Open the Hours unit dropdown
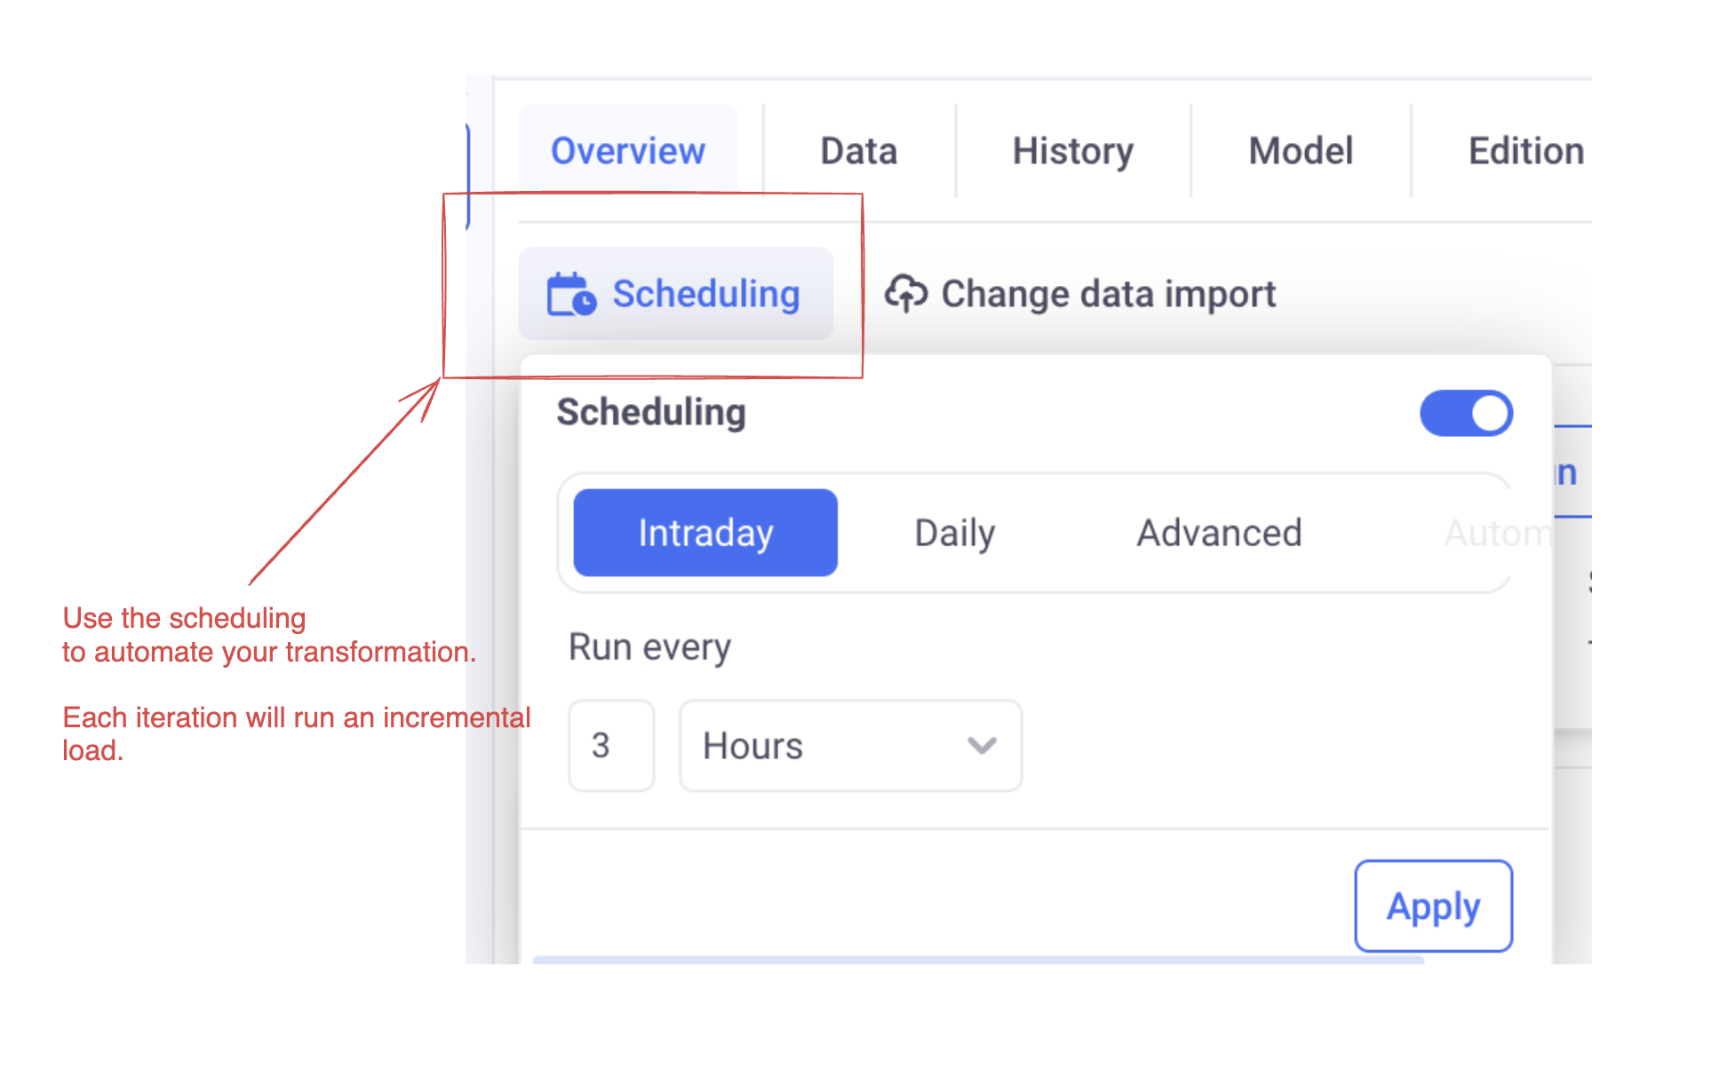This screenshot has height=1078, width=1720. click(849, 746)
